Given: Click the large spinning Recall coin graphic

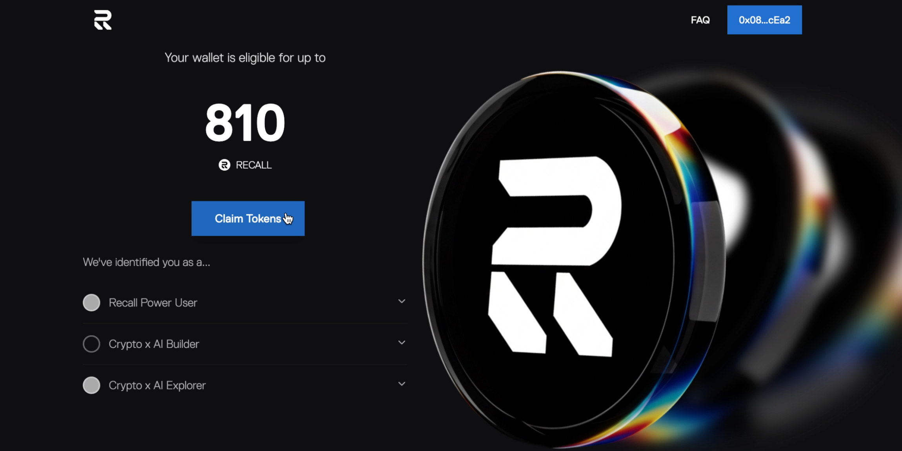Looking at the screenshot, I should coord(575,259).
